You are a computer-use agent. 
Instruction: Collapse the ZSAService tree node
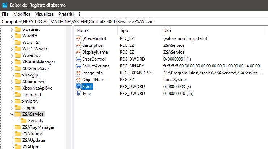[x=12, y=114]
